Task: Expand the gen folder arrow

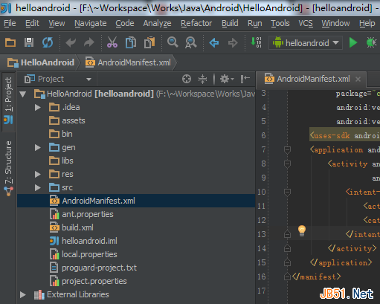Action: click(x=38, y=148)
